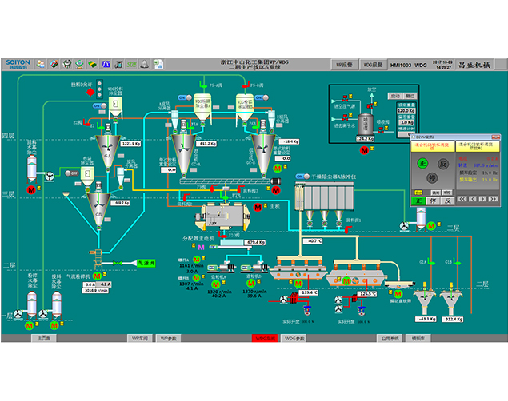Select the yellow square 停 at popup bottom
The height and width of the screenshot is (401, 508).
[433, 201]
